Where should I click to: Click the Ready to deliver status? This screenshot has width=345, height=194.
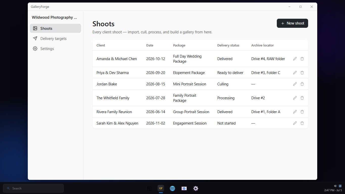[230, 72]
